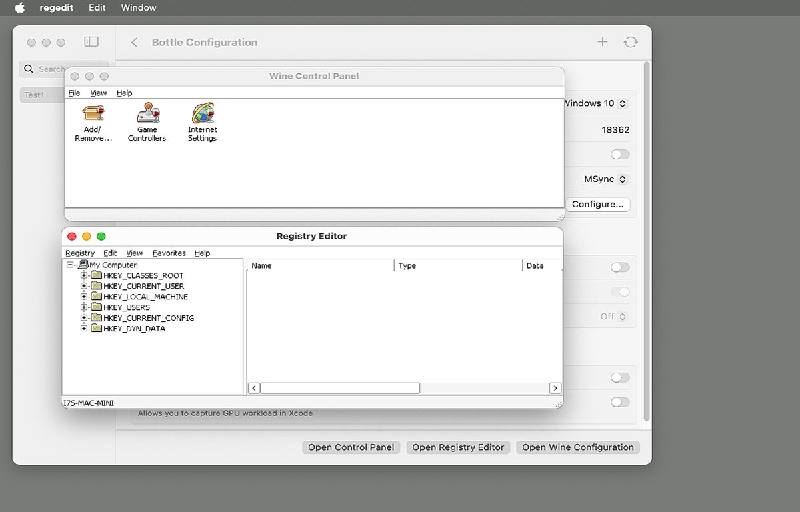Open the Favorites menu in Registry Editor

[169, 253]
